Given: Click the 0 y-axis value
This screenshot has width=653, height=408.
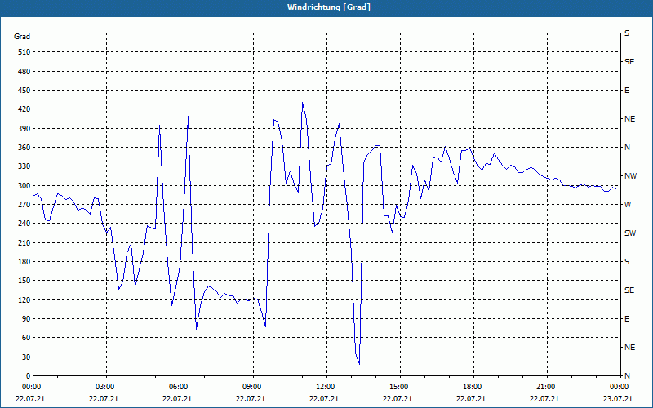Looking at the screenshot, I should pyautogui.click(x=29, y=376).
